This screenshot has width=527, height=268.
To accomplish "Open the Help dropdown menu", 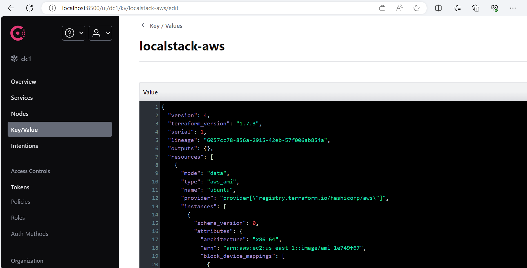I will (x=74, y=33).
